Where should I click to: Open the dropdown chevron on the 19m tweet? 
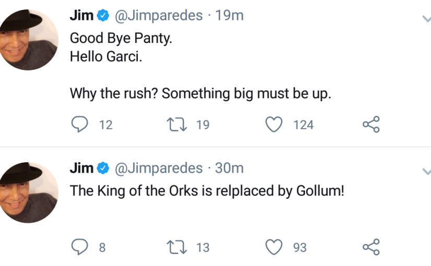point(427,19)
